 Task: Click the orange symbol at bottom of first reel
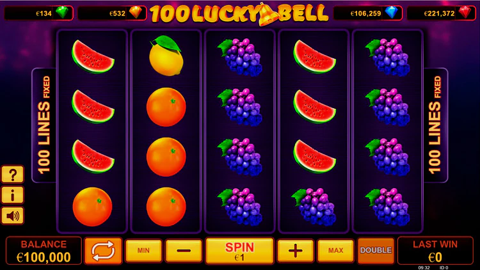[x=92, y=207]
